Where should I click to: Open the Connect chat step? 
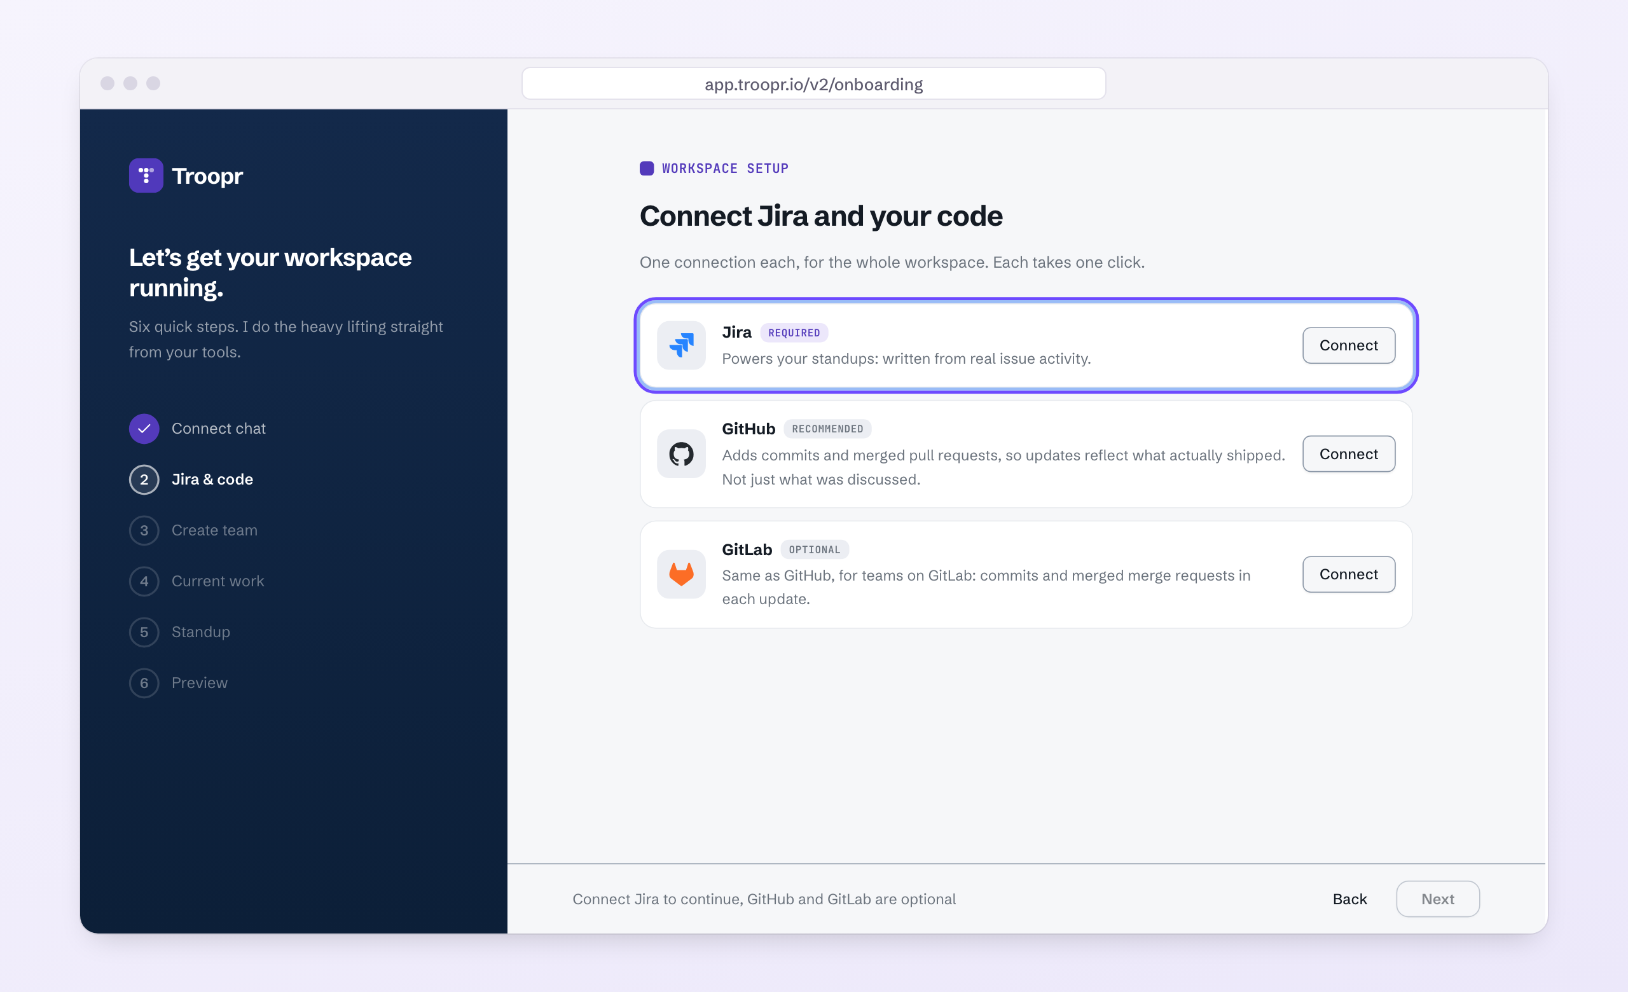218,429
